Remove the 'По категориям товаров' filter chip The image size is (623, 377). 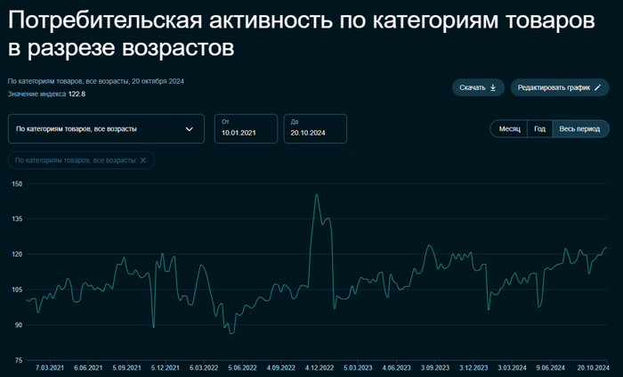point(143,160)
